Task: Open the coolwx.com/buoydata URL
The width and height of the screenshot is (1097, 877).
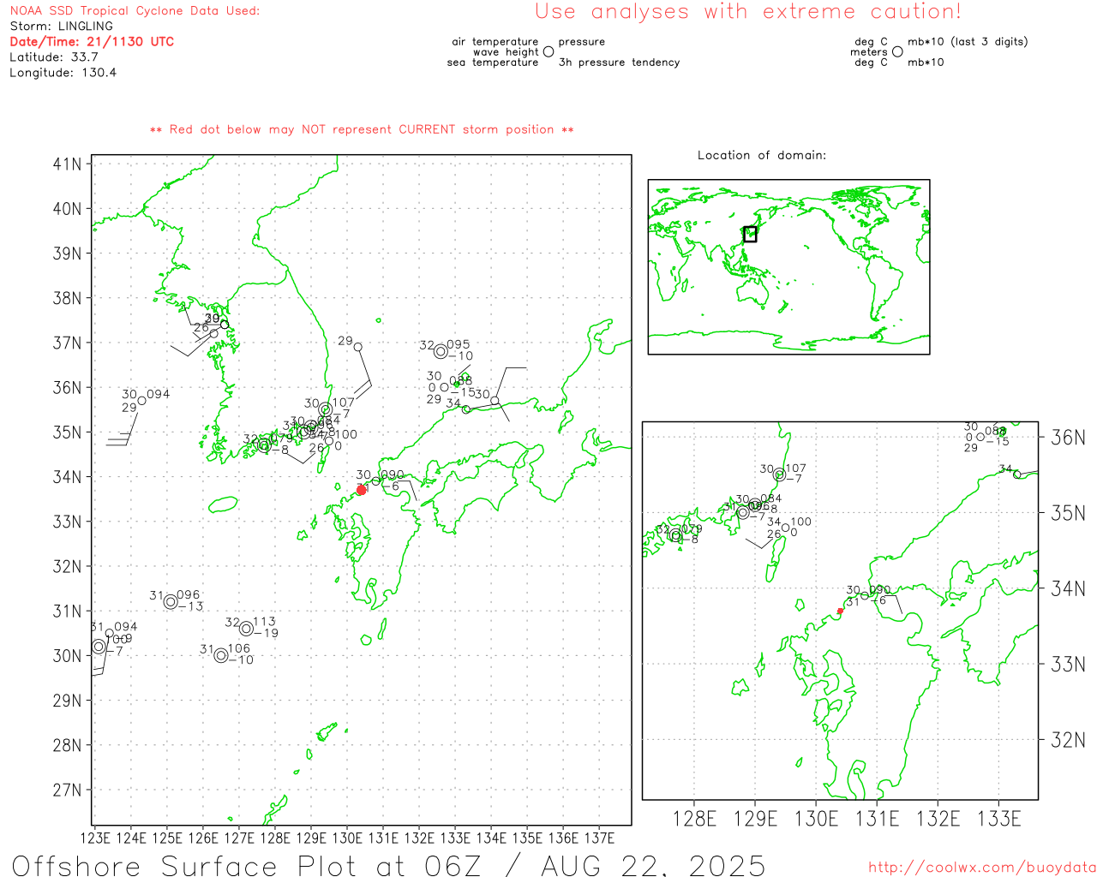Action: pos(982,868)
